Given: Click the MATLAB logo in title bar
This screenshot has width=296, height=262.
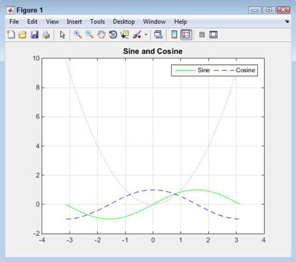Looking at the screenshot, I should tap(10, 10).
